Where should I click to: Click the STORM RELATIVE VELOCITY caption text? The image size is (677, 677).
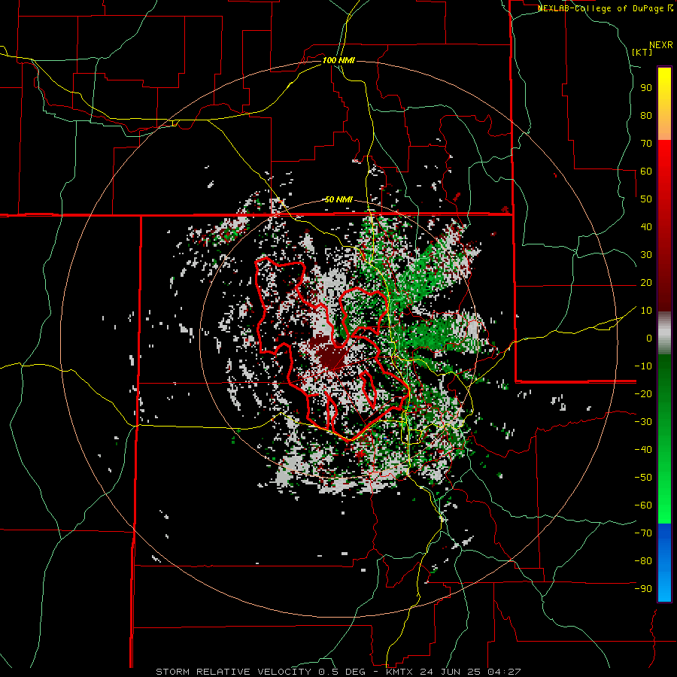(x=233, y=672)
